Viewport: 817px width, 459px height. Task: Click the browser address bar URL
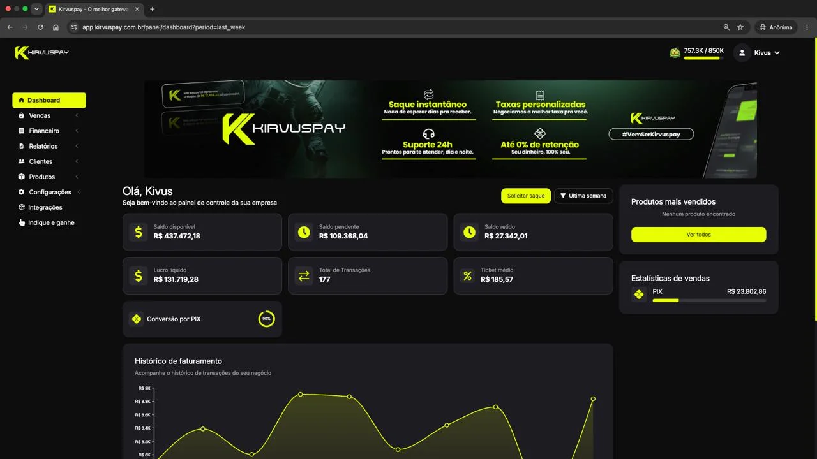click(163, 27)
